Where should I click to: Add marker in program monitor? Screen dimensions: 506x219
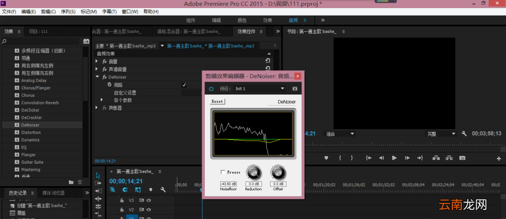click(326, 158)
